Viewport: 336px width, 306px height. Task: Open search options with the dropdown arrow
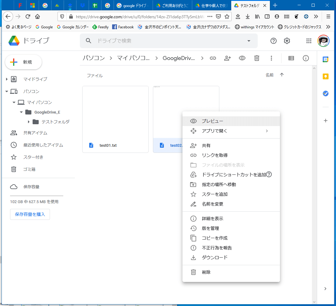249,40
